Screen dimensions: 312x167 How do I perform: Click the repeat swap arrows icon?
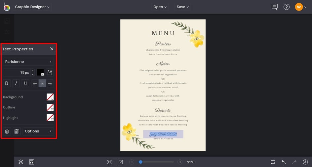click(273, 162)
